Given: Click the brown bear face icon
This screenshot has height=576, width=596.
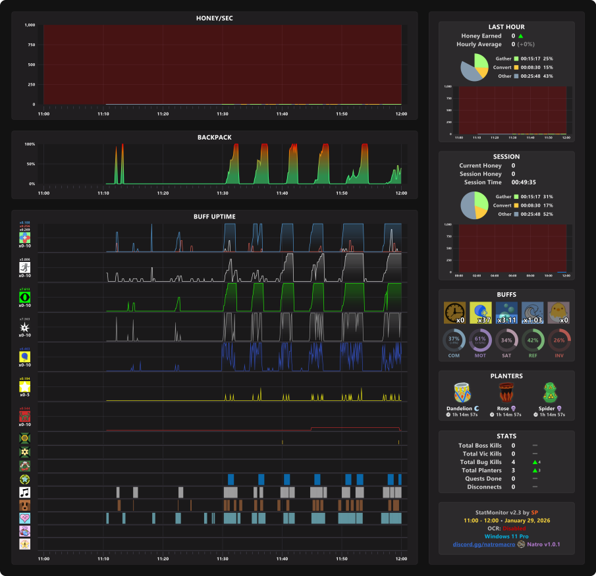Looking at the screenshot, I should point(25,506).
